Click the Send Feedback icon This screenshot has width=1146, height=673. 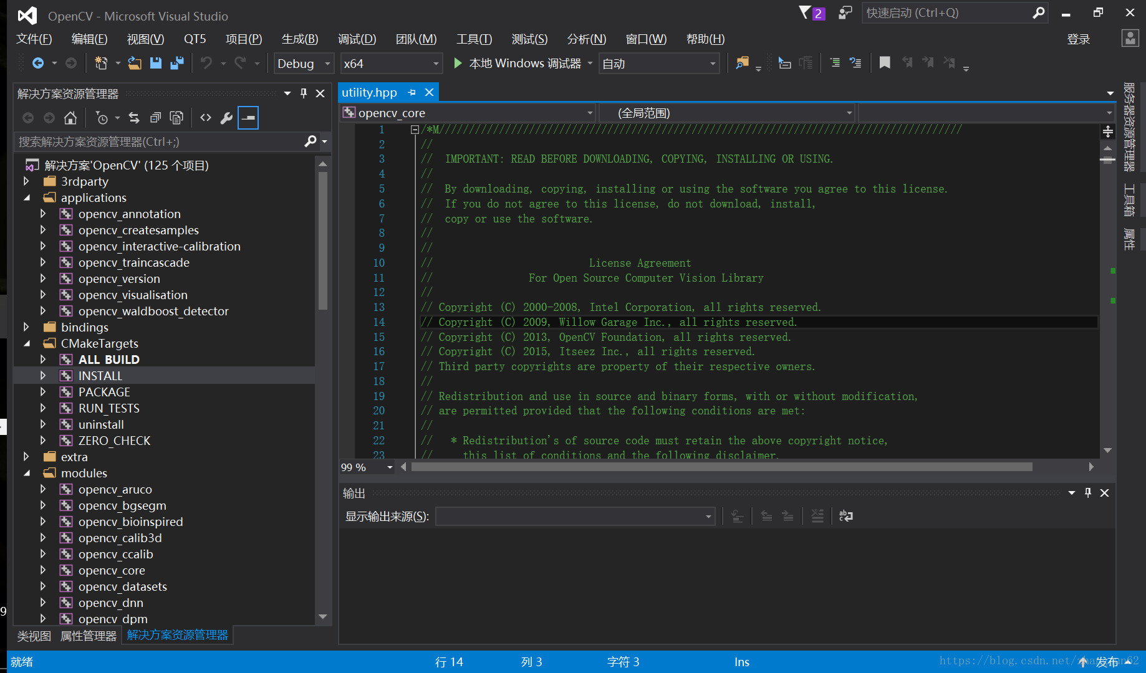click(845, 12)
